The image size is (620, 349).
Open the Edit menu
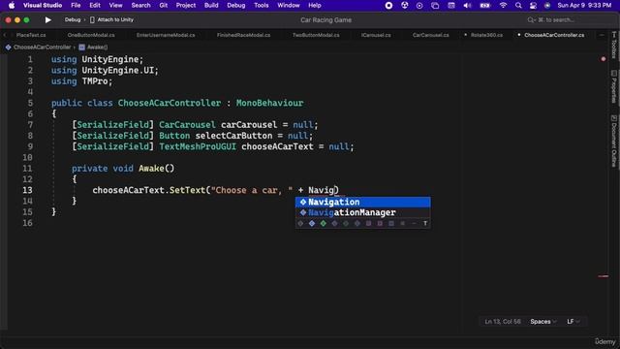[x=95, y=6]
